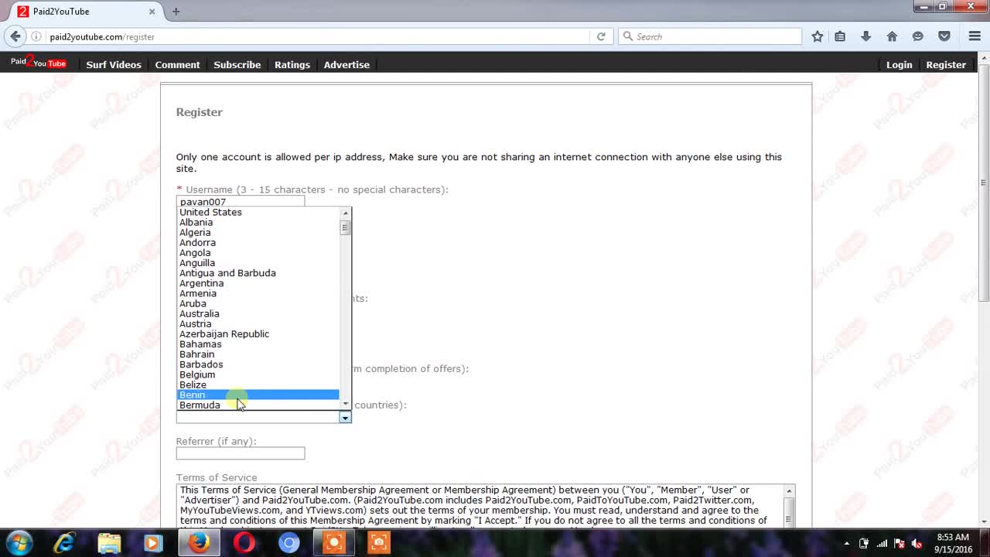Viewport: 990px width, 557px height.
Task: Select Belgium from the country list
Action: point(258,374)
